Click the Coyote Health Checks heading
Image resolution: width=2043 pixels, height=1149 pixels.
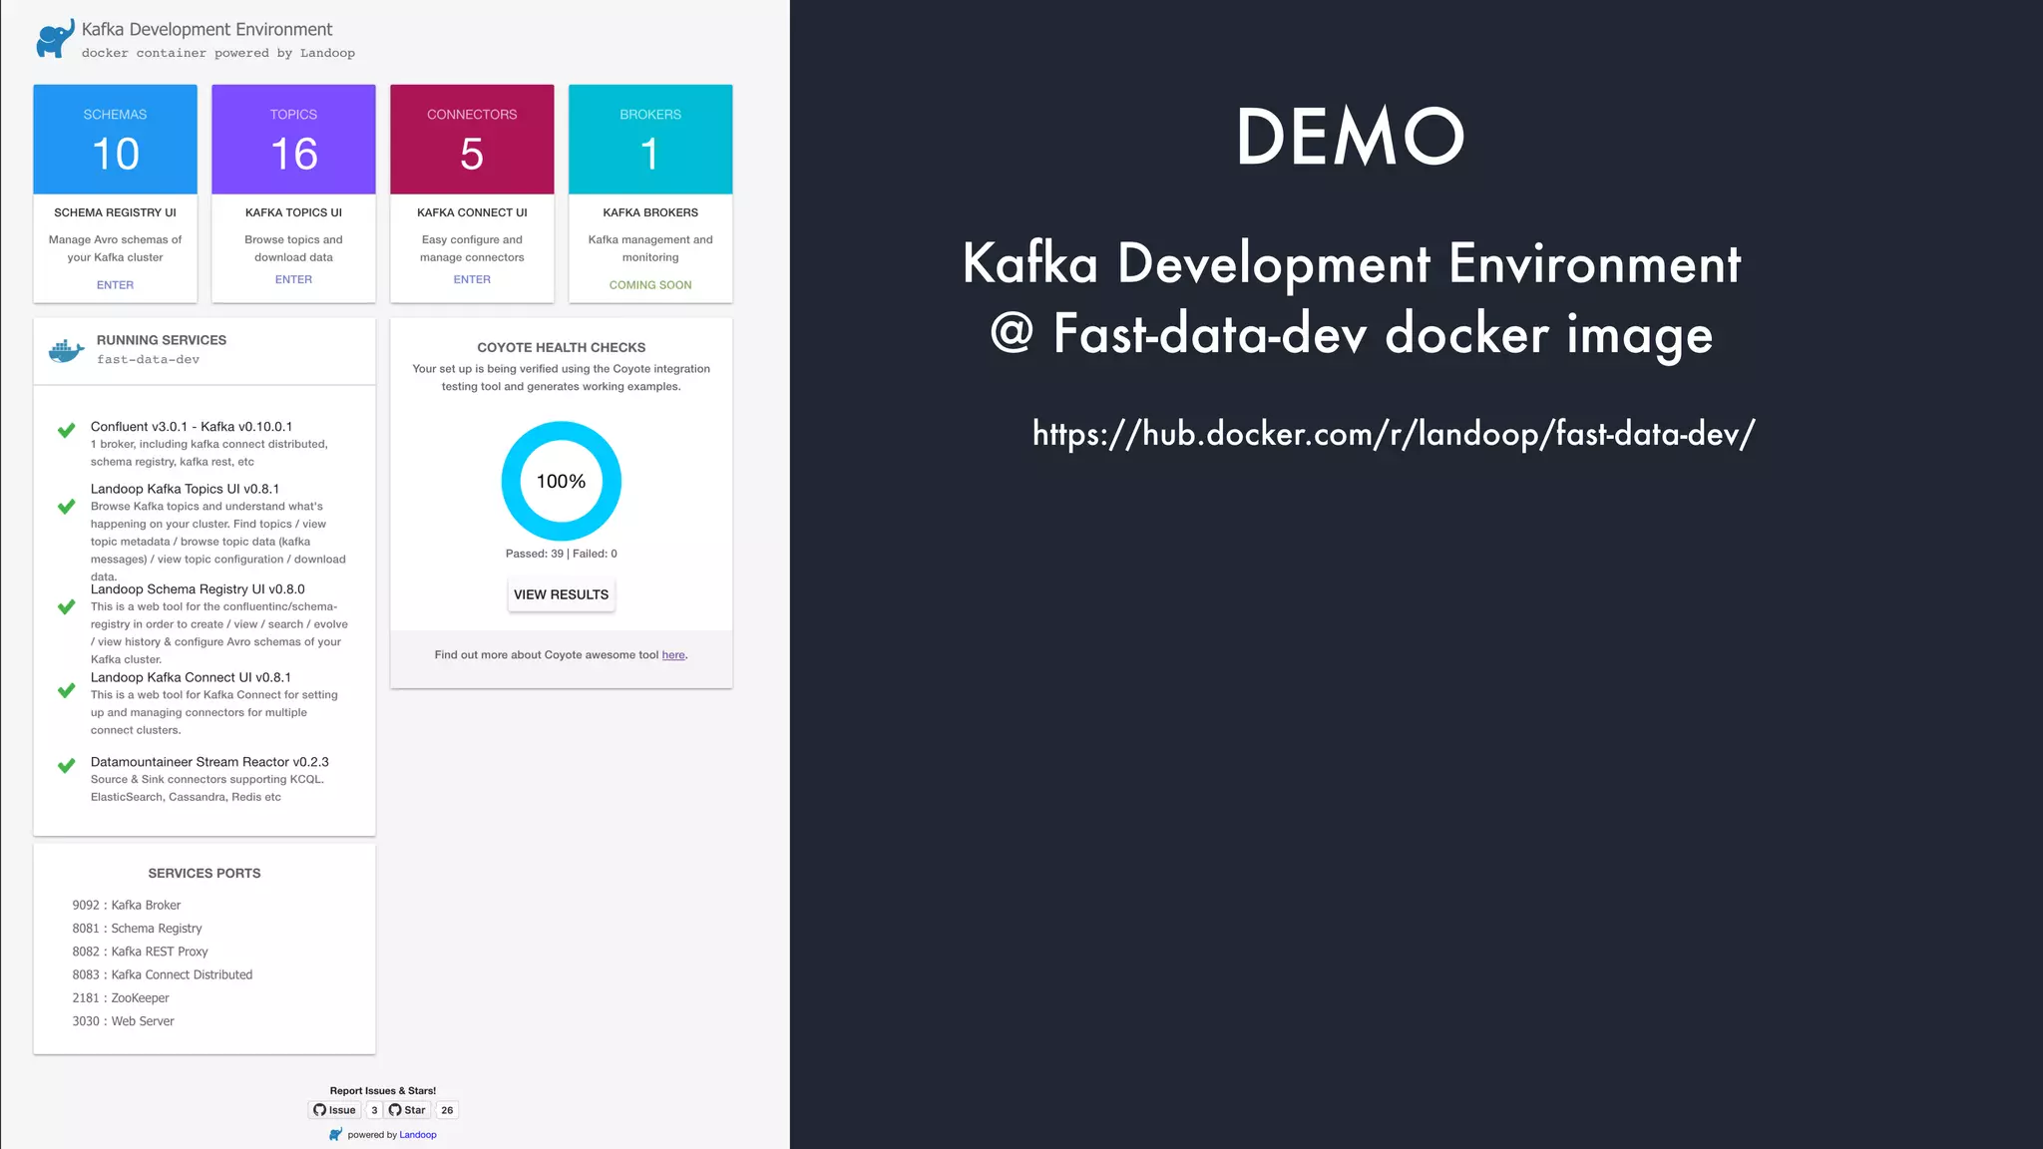pos(561,347)
